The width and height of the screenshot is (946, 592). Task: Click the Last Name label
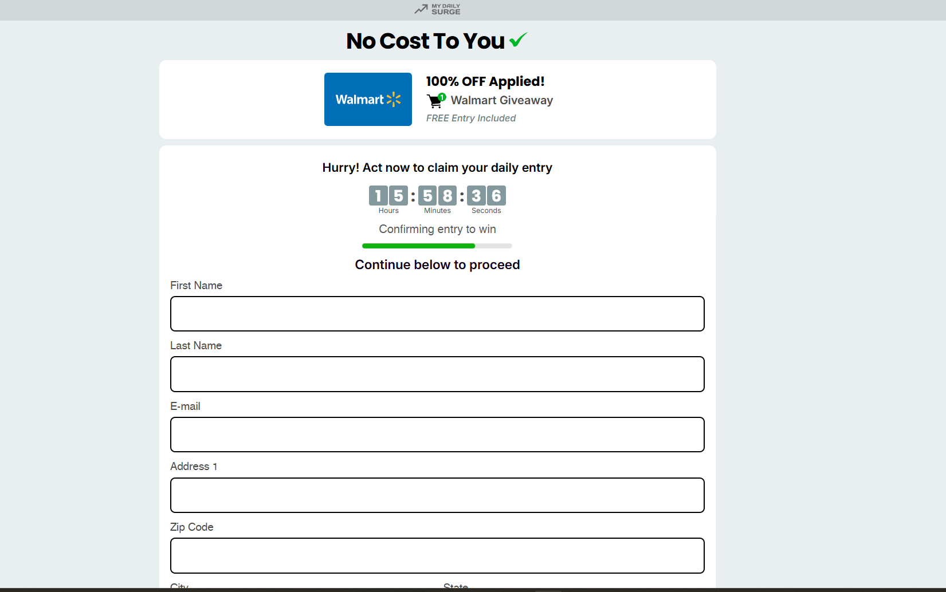(196, 345)
